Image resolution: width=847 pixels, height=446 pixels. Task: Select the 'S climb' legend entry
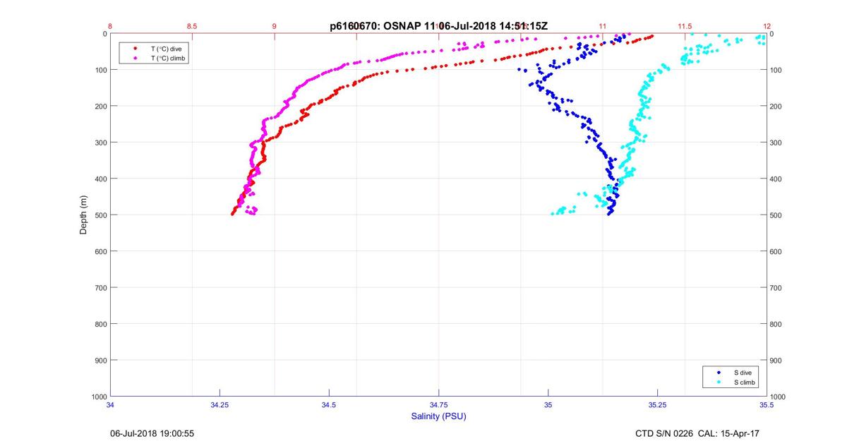pos(745,382)
